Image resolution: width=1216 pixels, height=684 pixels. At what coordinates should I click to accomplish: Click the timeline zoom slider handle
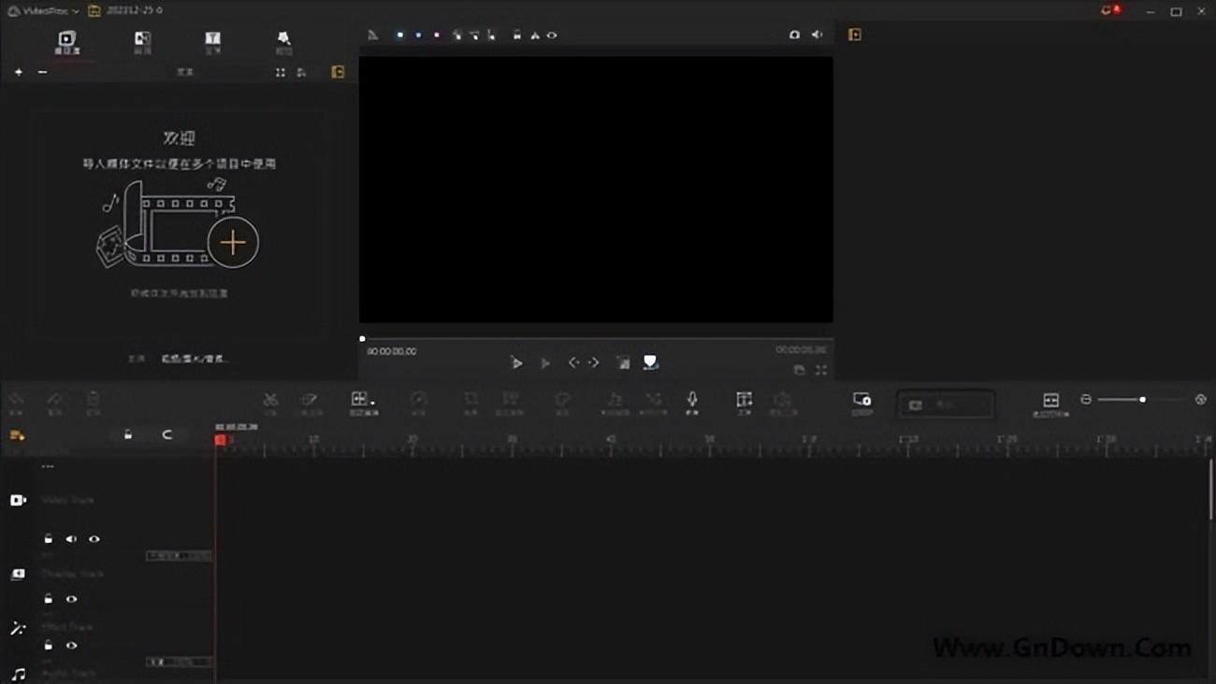1142,400
